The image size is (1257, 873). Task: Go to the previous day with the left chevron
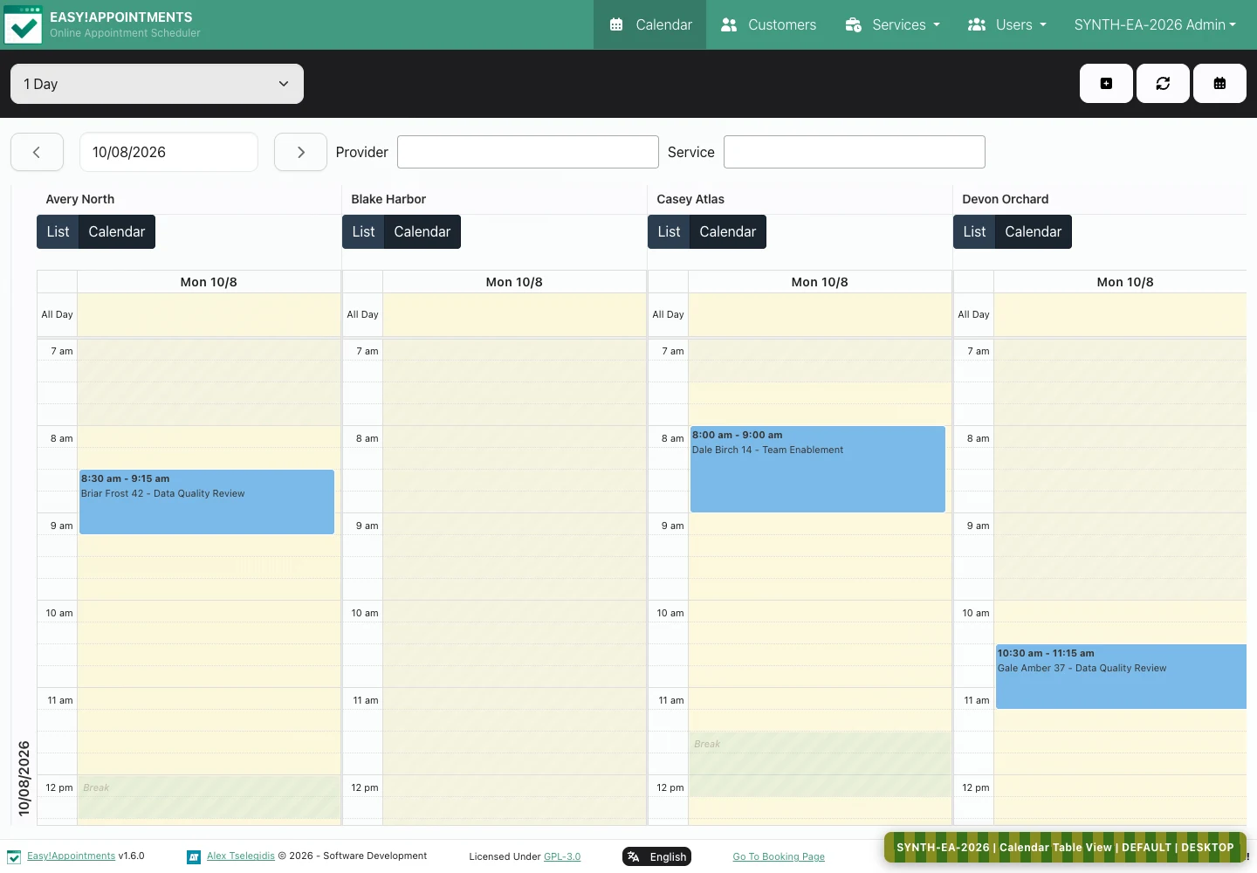[37, 152]
